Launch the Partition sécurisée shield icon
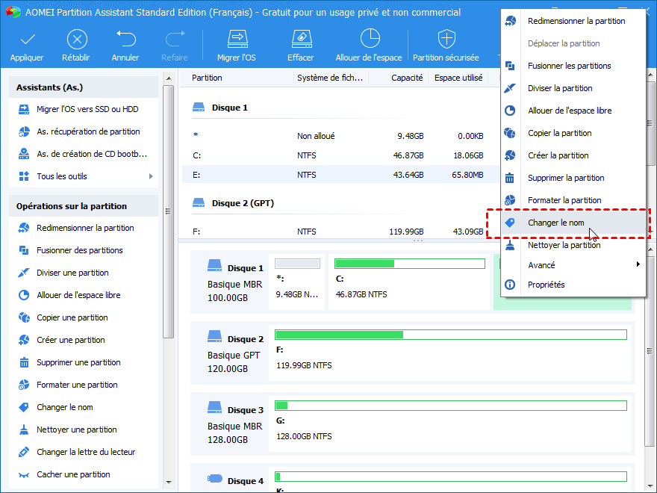This screenshot has height=493, width=657. point(446,40)
